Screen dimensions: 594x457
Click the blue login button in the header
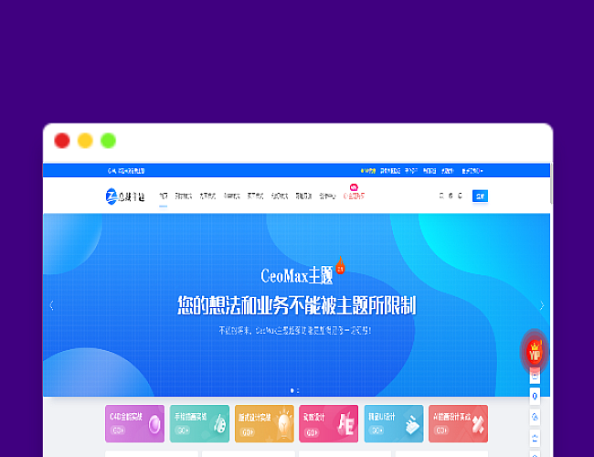pyautogui.click(x=480, y=196)
